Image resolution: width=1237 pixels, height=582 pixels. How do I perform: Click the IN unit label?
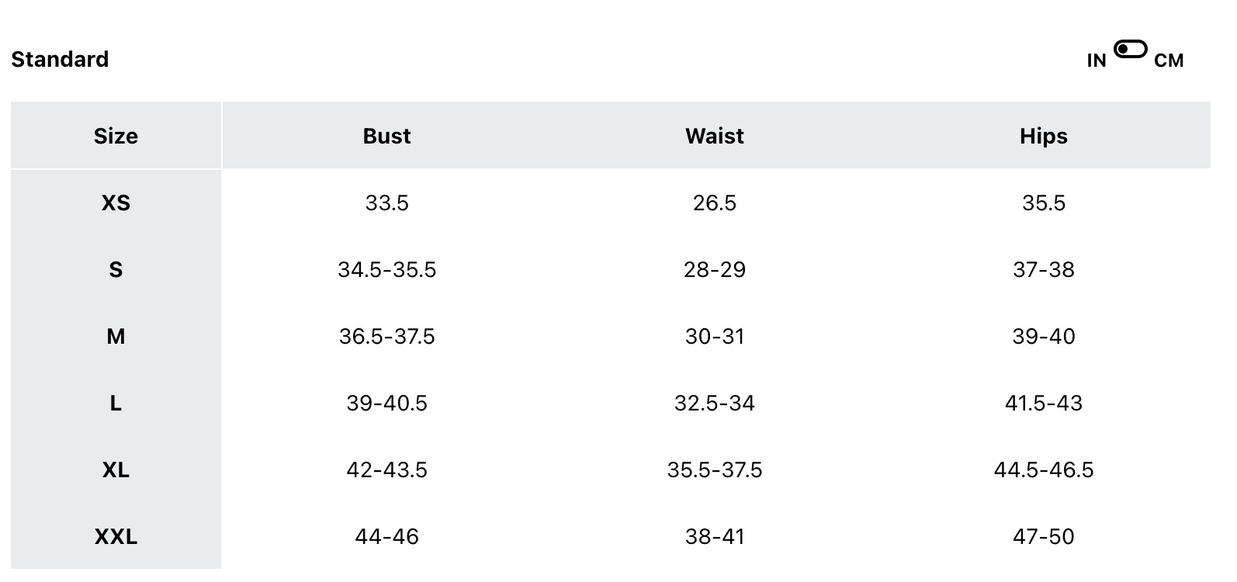1096,61
